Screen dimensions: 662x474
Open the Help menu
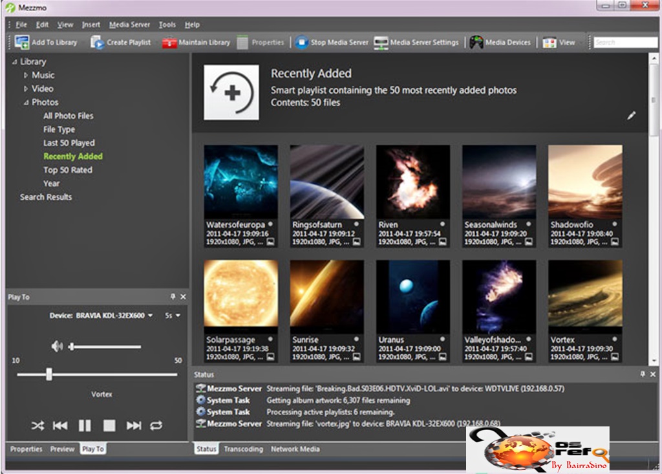192,25
